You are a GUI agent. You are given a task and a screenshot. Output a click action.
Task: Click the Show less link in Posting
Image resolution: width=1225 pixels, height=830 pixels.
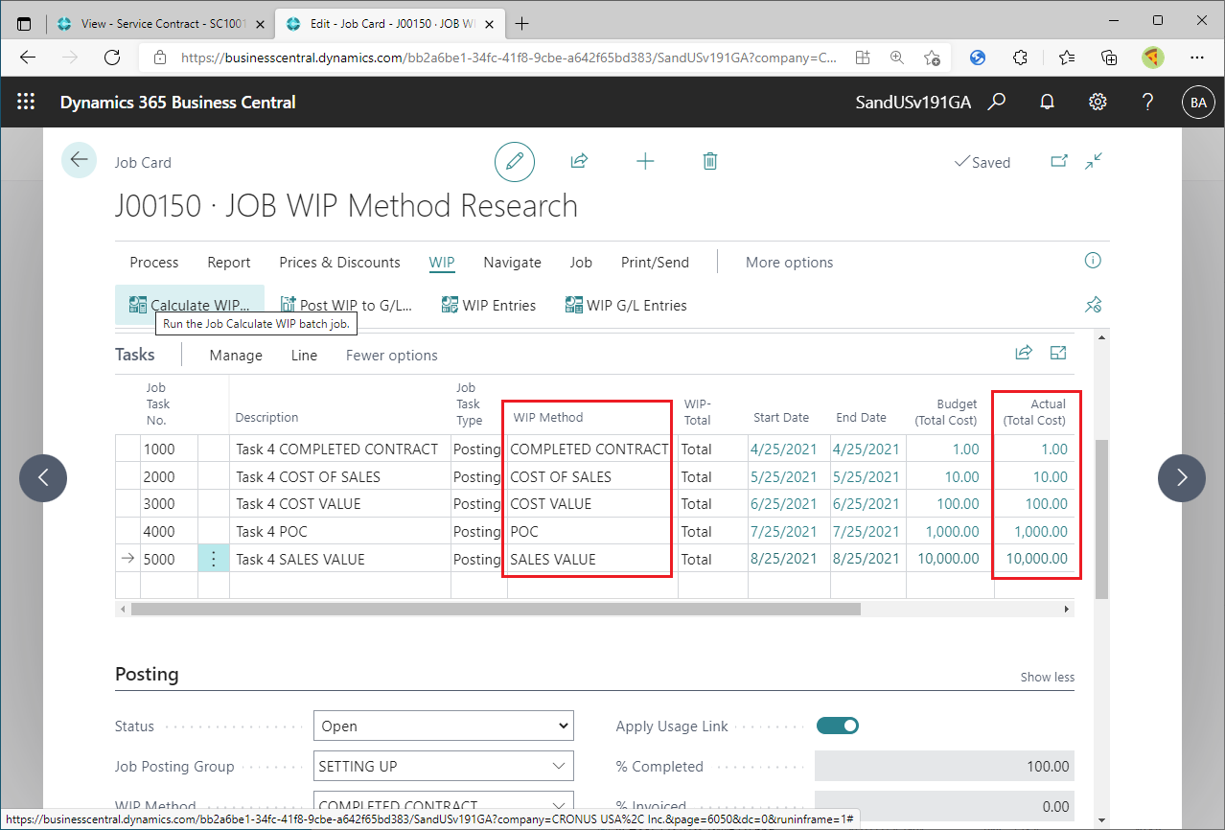tap(1047, 677)
